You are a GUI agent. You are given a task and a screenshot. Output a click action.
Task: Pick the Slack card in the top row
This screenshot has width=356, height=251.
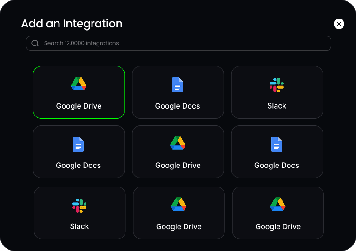(x=277, y=92)
